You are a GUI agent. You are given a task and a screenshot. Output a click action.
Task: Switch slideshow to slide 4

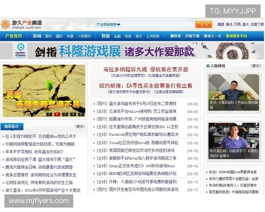click(x=73, y=114)
